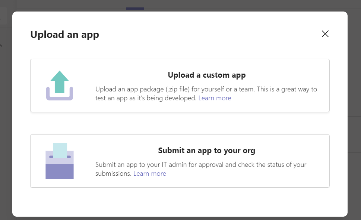Click the tab underline indicator behind the dialog

[135, 9]
